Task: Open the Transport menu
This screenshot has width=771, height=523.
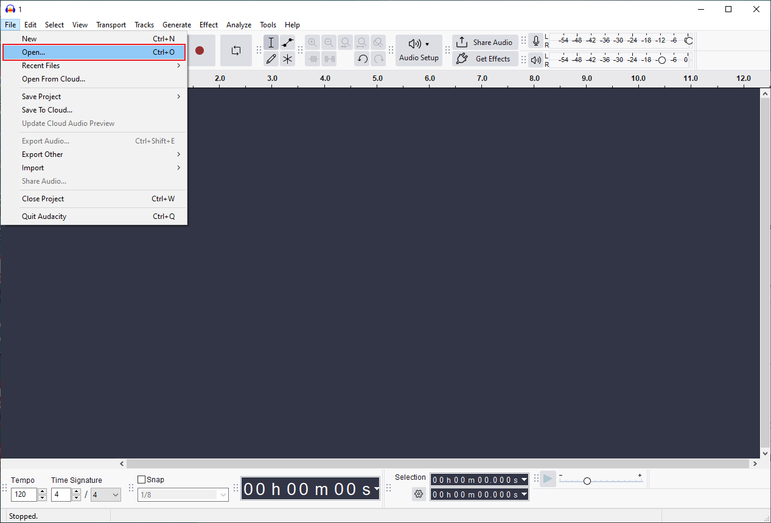Action: click(x=111, y=25)
